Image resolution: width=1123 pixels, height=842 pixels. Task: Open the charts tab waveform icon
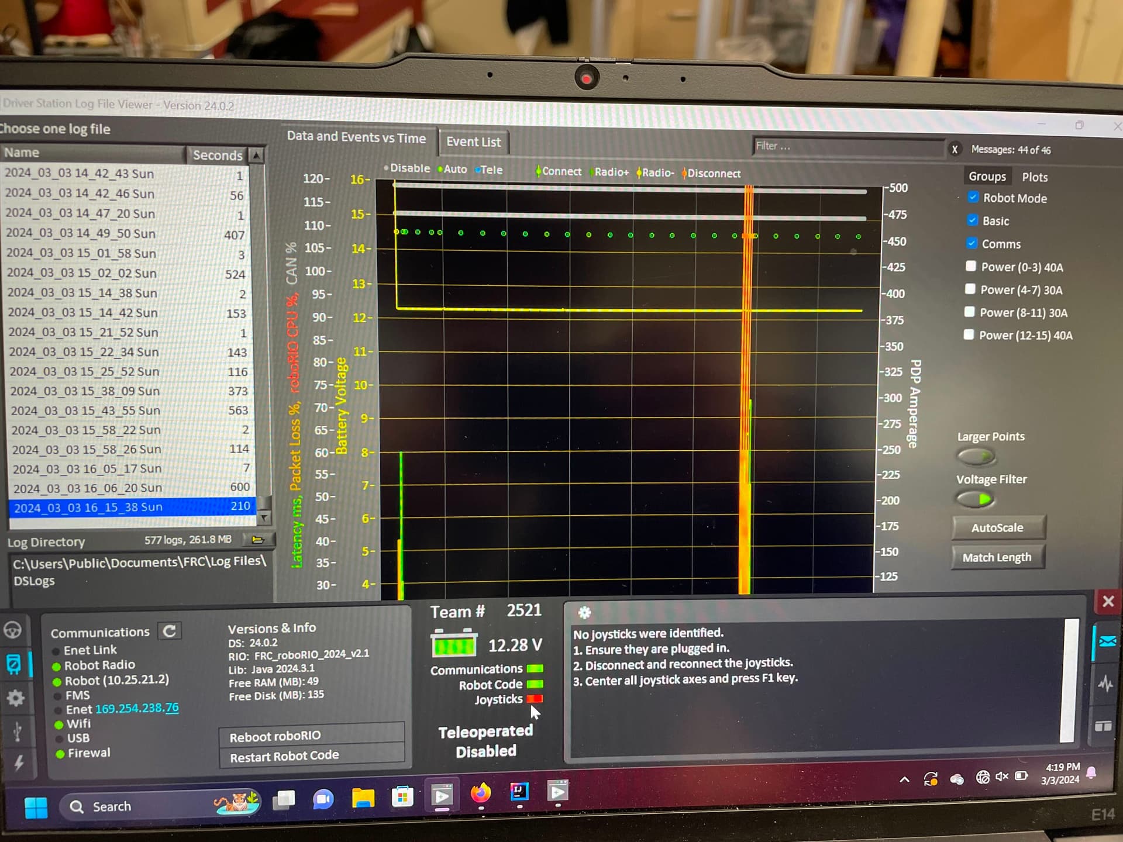click(x=1105, y=683)
